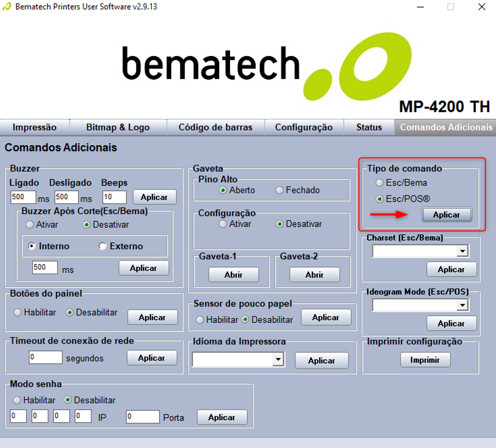Open the Código de barras tab
496x448 pixels.
[216, 127]
